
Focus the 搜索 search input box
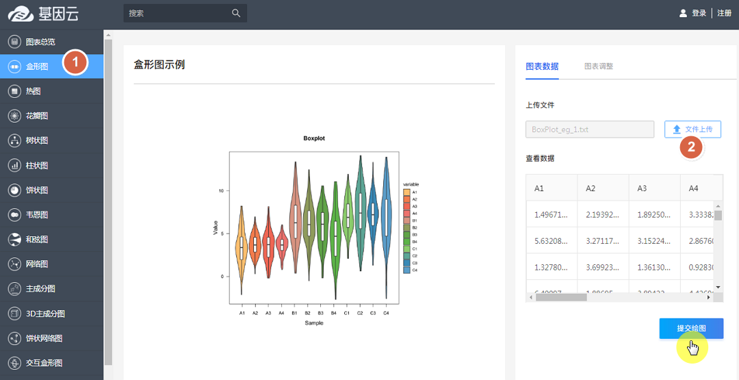click(x=178, y=13)
